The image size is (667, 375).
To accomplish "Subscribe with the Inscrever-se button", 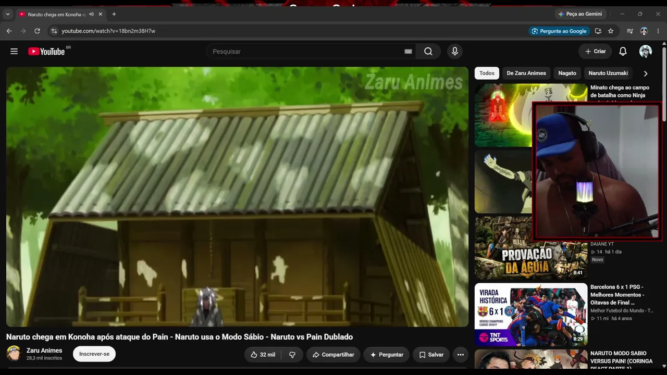I will coord(94,354).
